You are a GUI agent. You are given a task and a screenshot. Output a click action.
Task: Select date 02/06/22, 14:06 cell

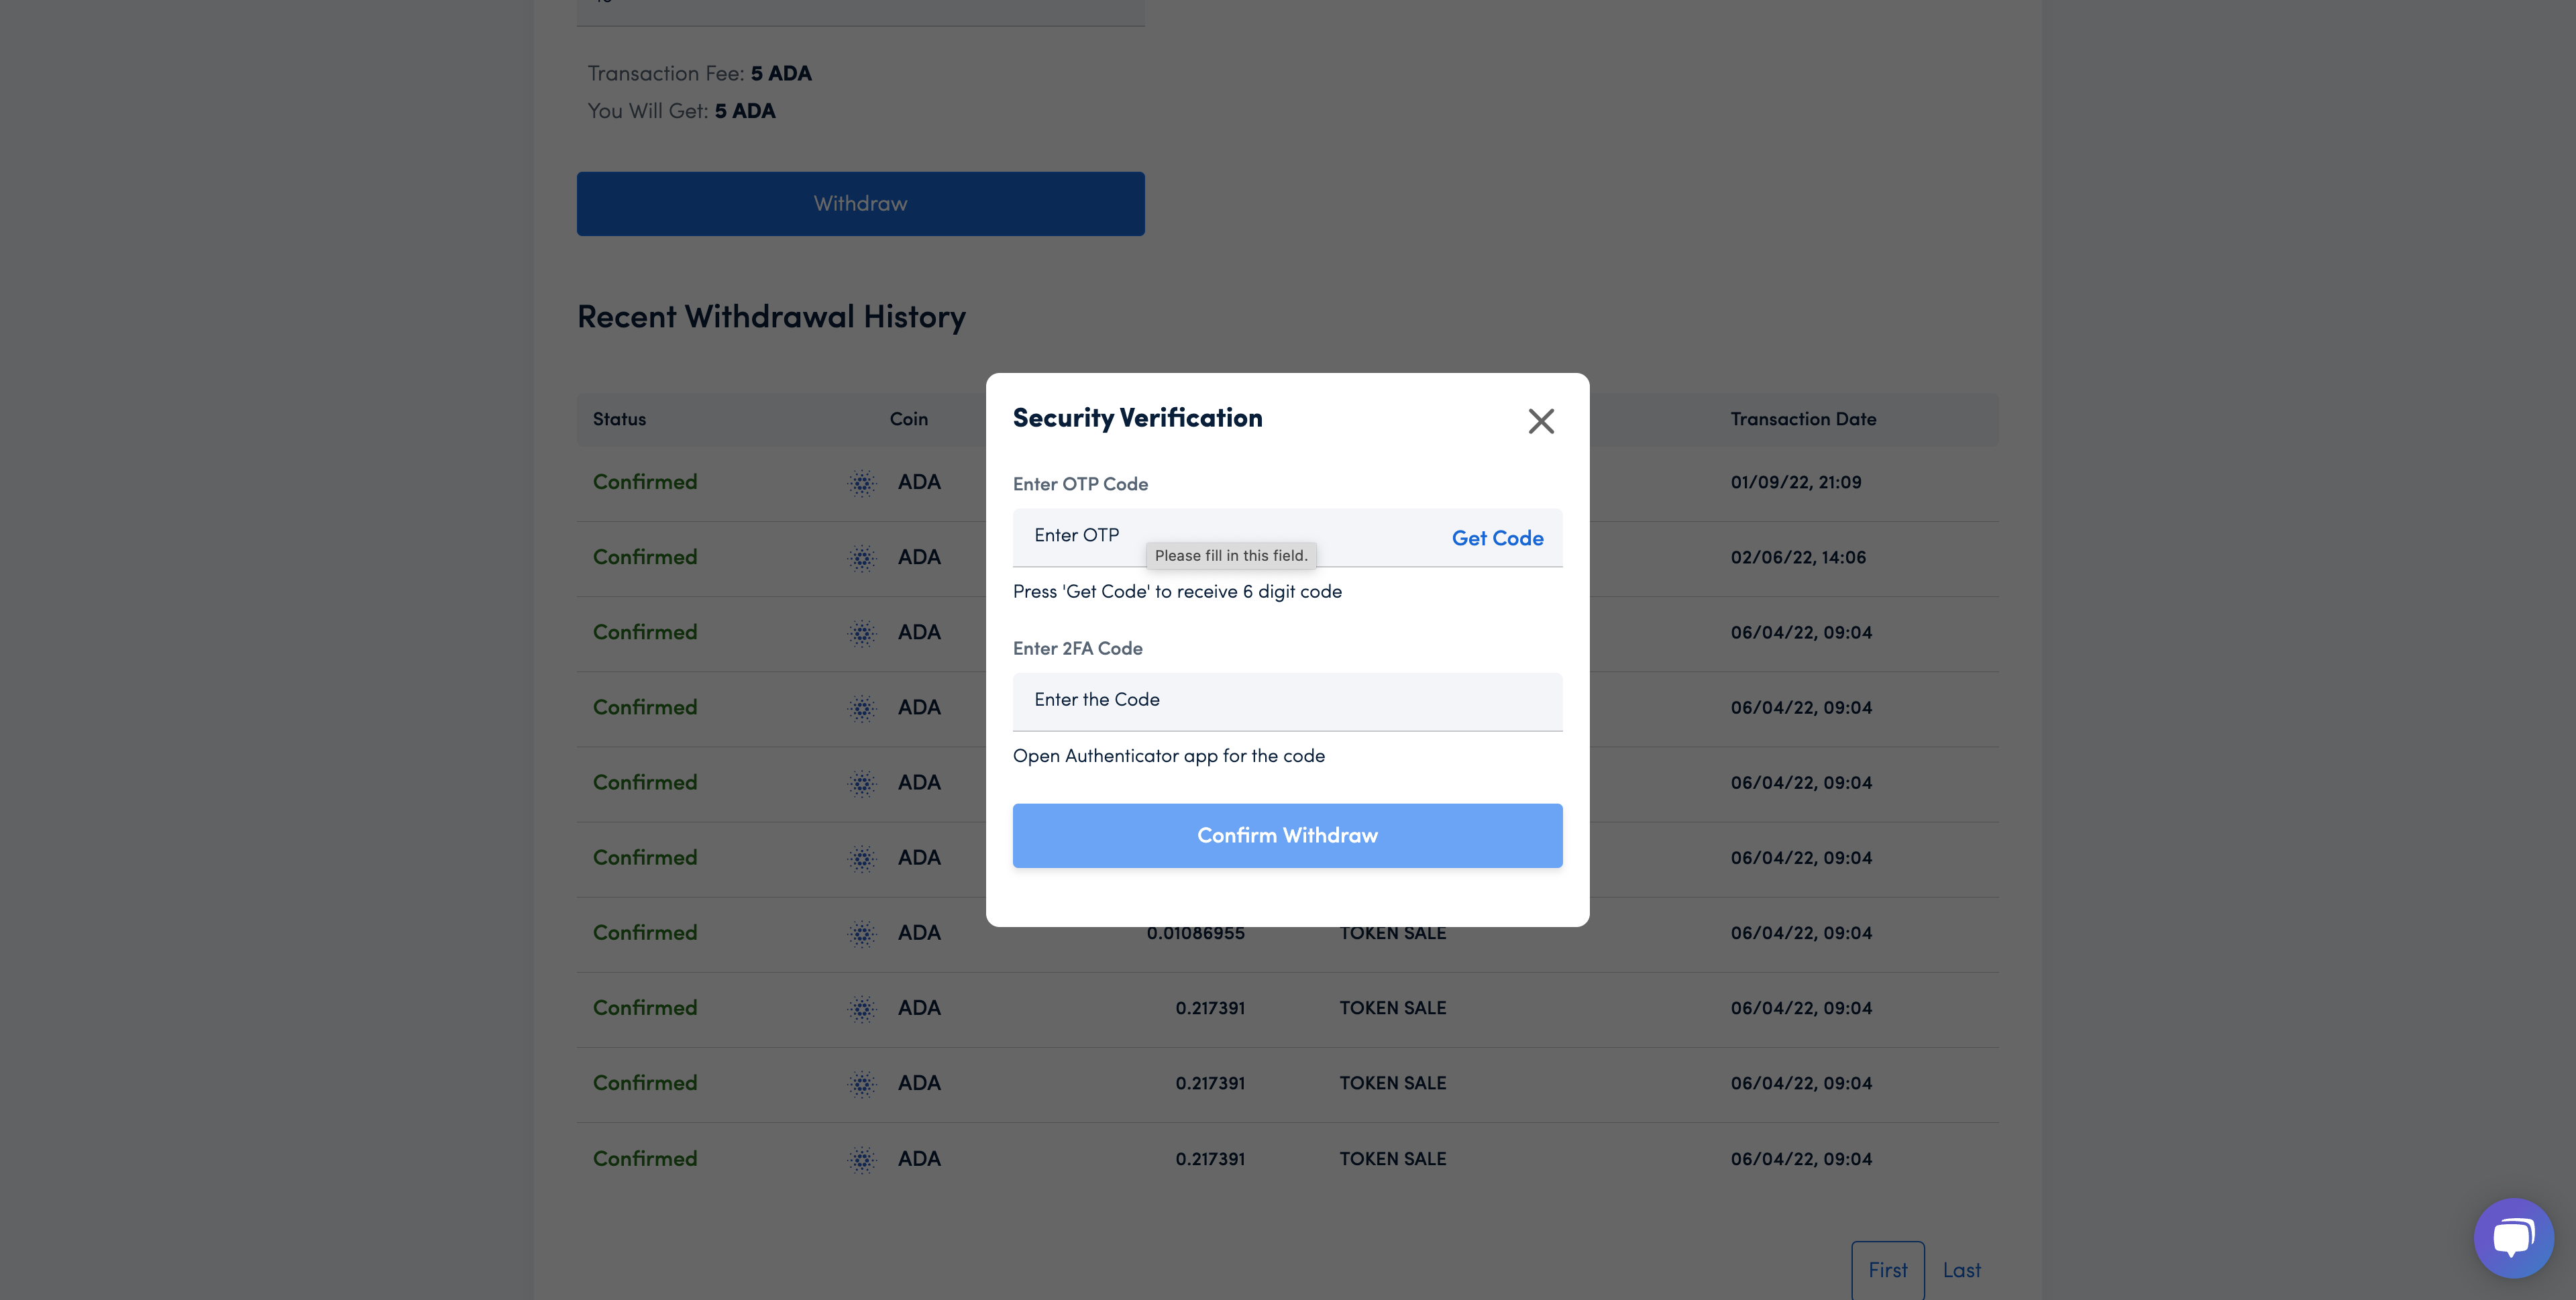[1797, 557]
